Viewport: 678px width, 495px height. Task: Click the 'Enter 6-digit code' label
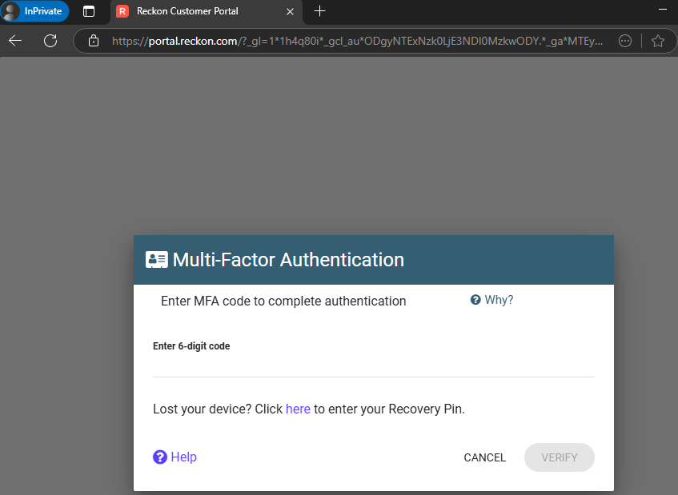click(191, 346)
